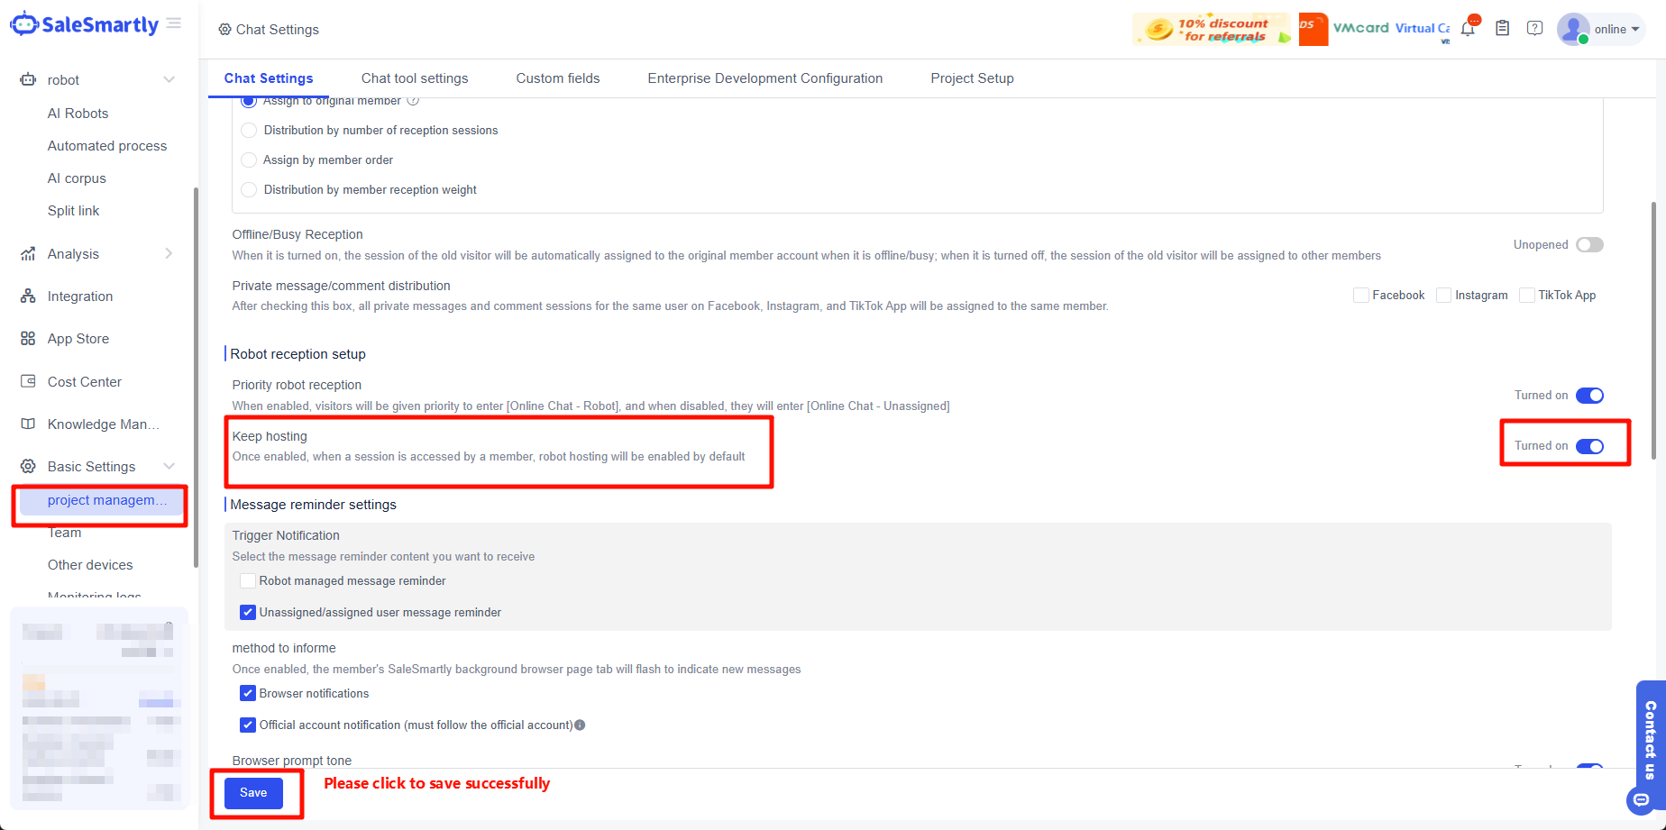
Task: Open the Custom fields tab
Action: [x=558, y=78]
